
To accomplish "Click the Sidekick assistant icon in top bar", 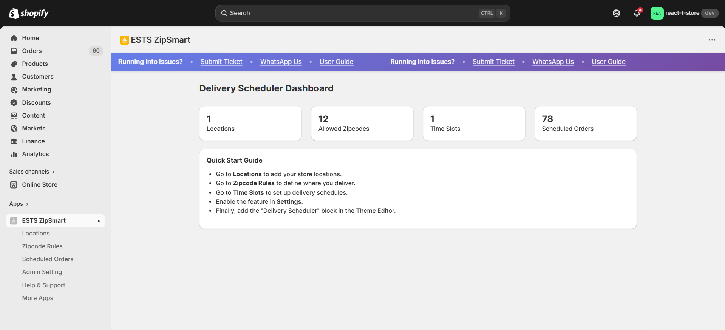I will pyautogui.click(x=616, y=13).
